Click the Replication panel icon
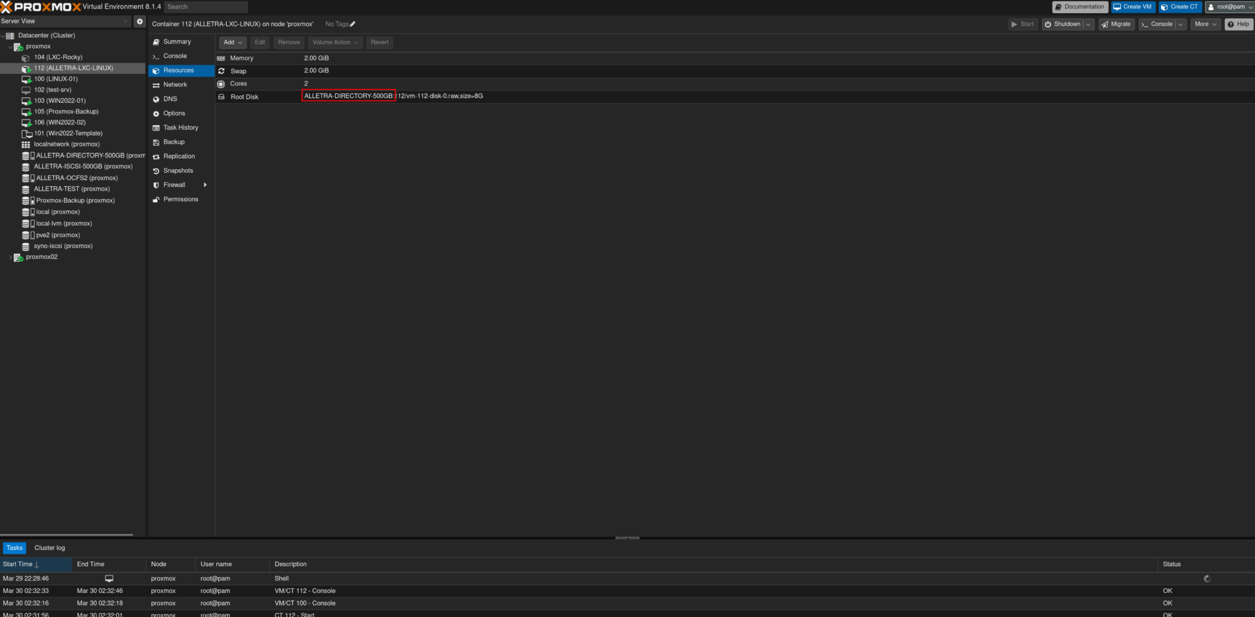The width and height of the screenshot is (1255, 617). pos(157,156)
